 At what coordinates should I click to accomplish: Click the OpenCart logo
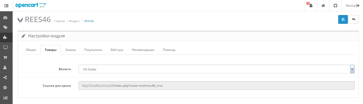[31, 5]
